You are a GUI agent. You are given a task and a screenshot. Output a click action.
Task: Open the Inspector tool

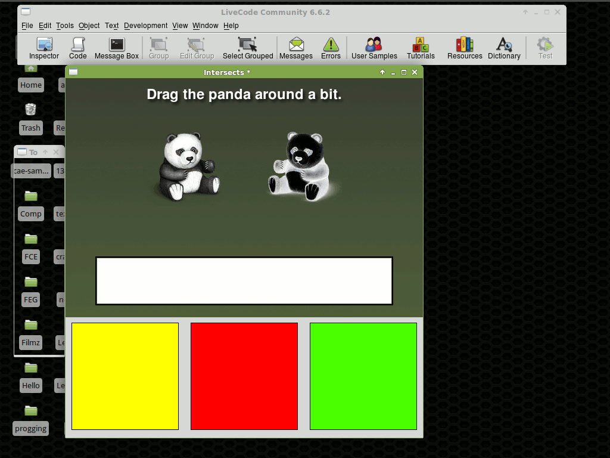[44, 48]
